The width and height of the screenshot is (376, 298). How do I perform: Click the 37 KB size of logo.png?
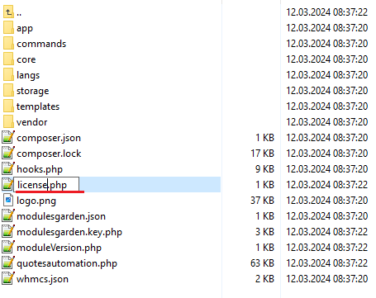[x=262, y=200]
